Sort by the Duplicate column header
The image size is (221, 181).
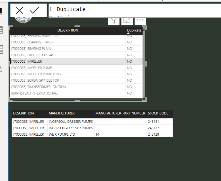click(134, 30)
